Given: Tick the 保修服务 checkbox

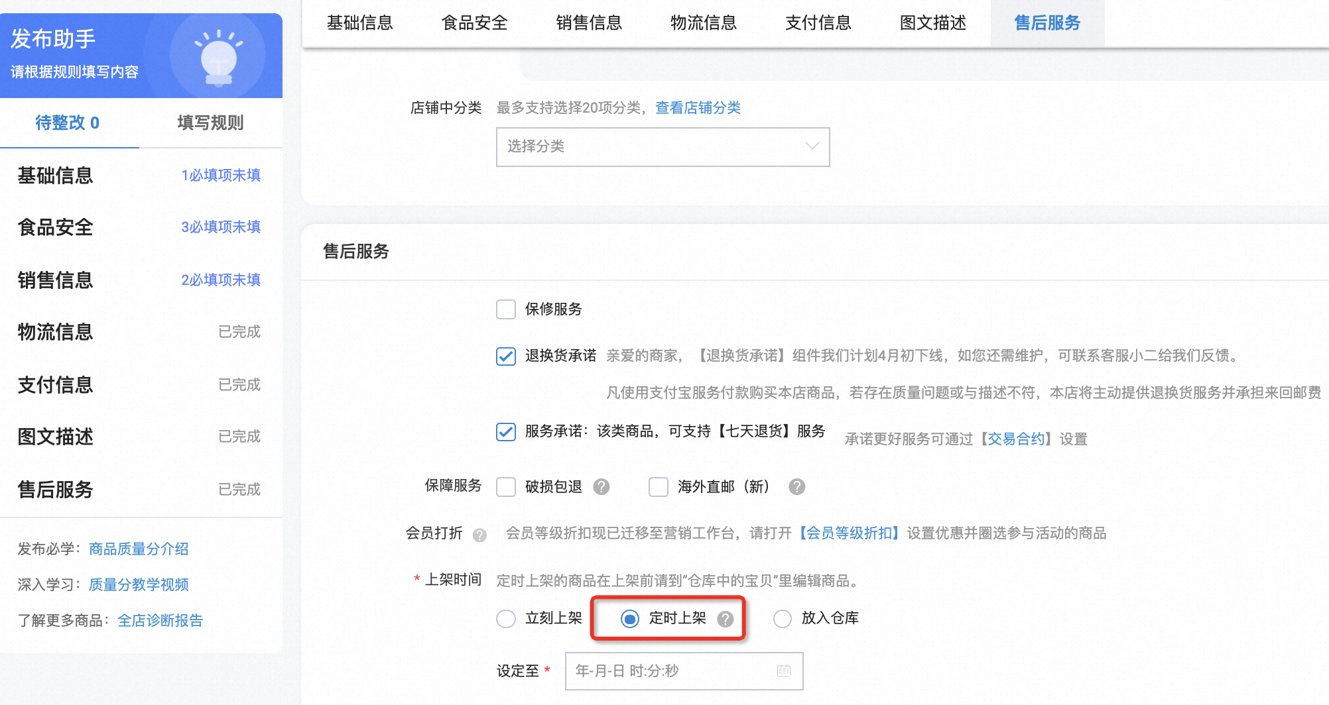Looking at the screenshot, I should pyautogui.click(x=506, y=309).
